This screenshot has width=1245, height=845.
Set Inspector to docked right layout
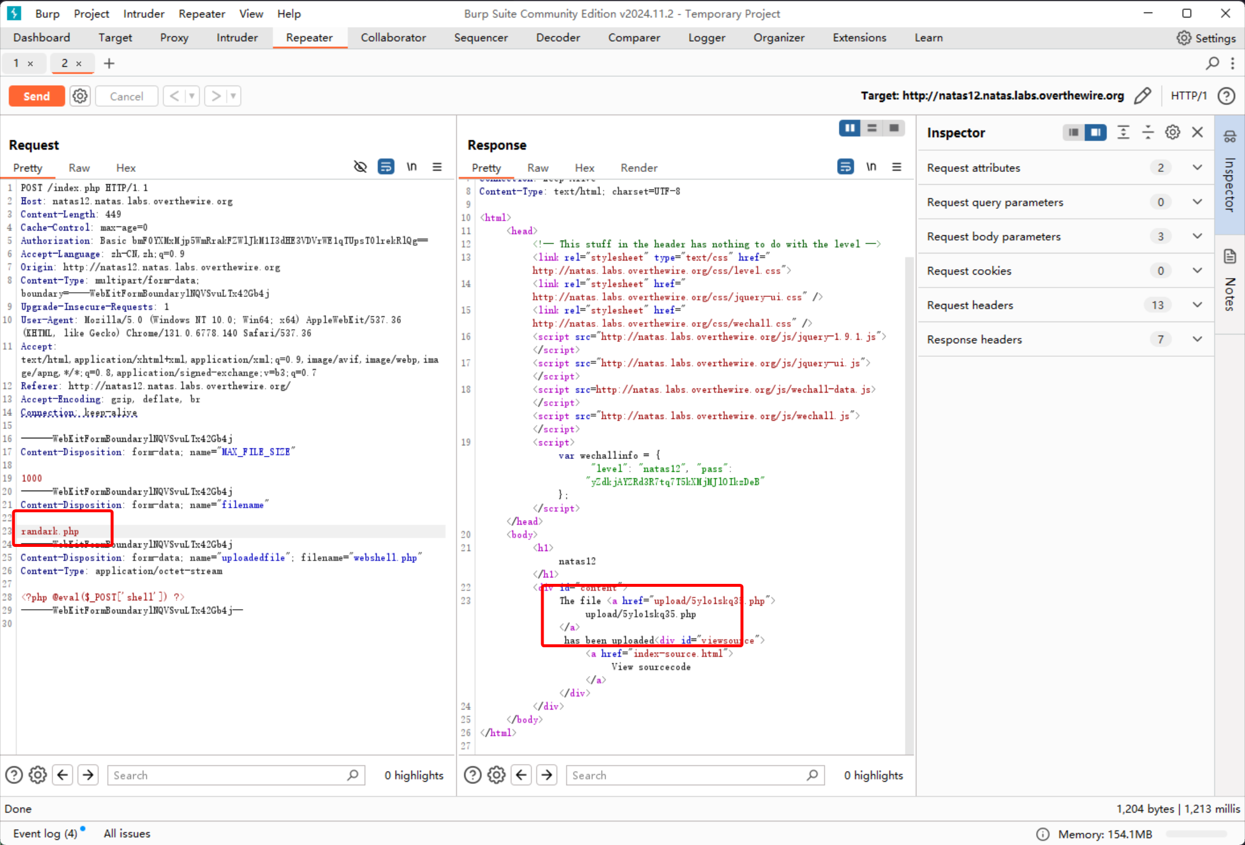coord(1095,133)
